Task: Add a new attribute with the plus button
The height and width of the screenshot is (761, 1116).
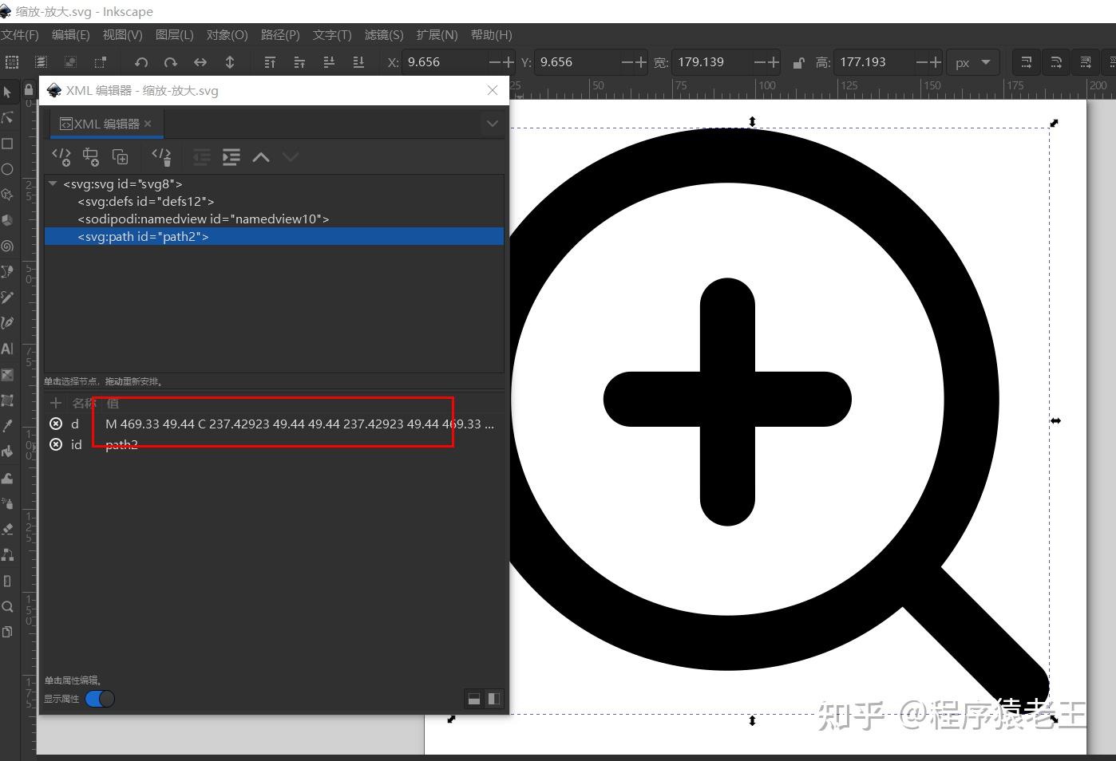Action: point(55,403)
